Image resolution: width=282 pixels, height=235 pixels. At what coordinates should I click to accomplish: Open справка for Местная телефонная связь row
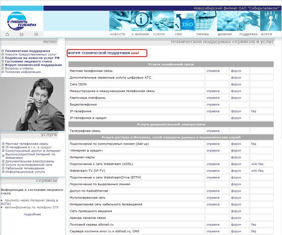coord(213,71)
